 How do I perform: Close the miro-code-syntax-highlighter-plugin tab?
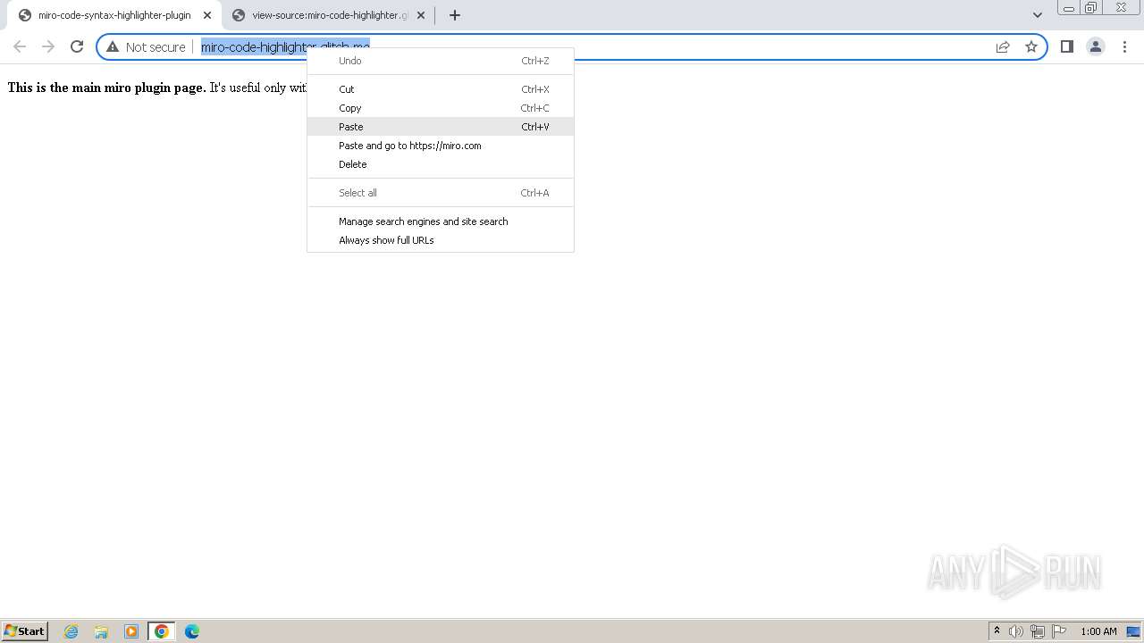(x=207, y=15)
